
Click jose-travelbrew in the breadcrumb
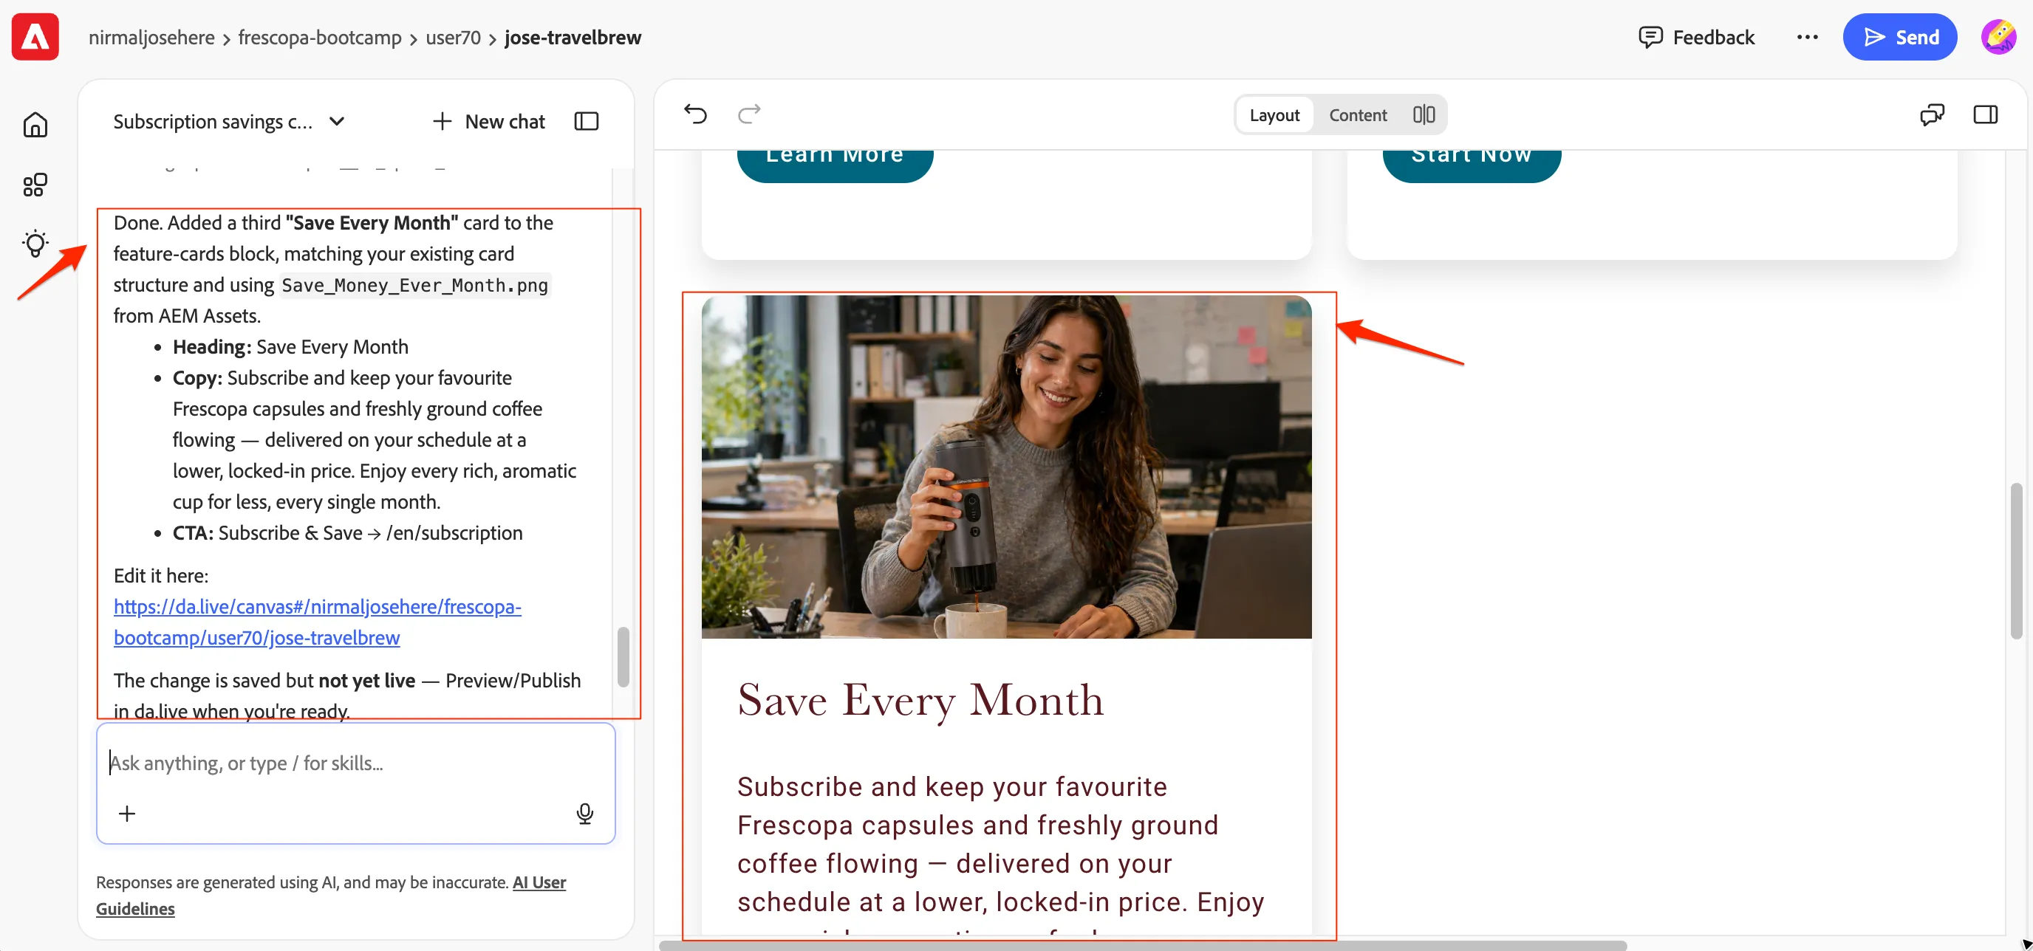(573, 37)
